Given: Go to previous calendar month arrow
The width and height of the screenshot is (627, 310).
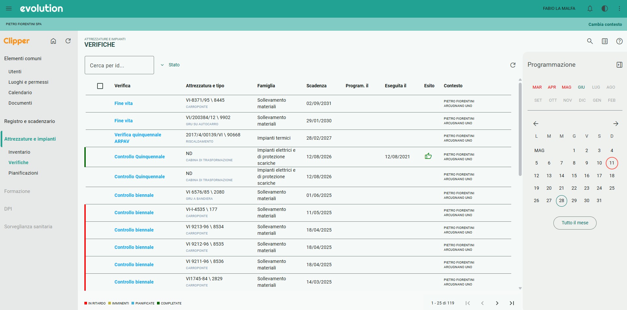Looking at the screenshot, I should [536, 124].
